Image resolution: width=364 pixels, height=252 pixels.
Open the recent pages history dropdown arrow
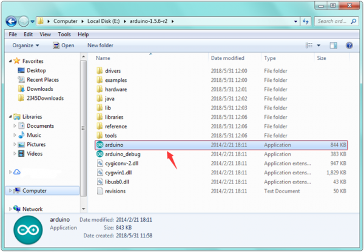tap(33, 22)
